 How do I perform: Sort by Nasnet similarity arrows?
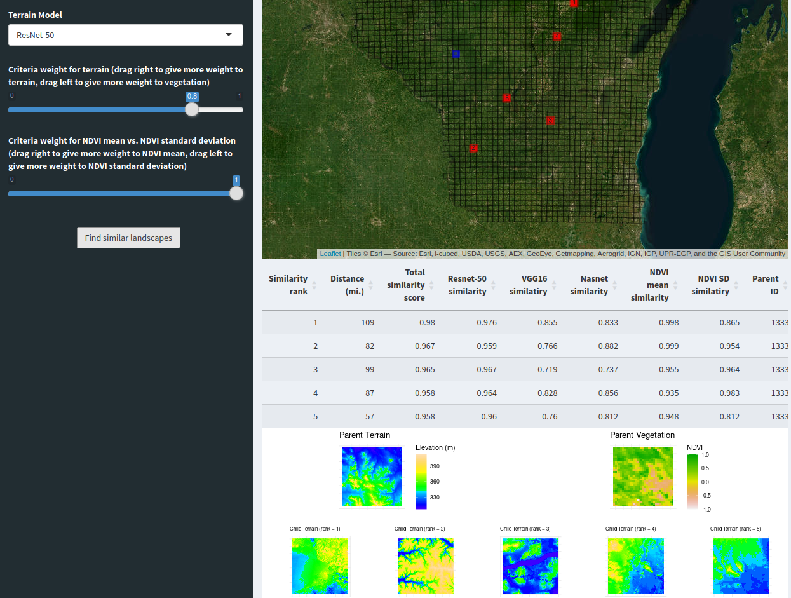(x=614, y=285)
